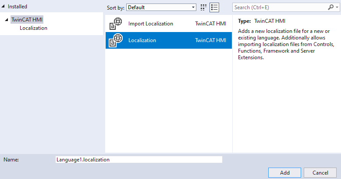
Task: Choose the Localization template row
Action: click(169, 40)
